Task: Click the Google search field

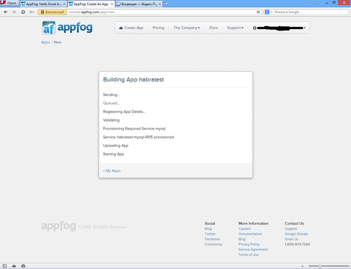Action: (x=311, y=12)
